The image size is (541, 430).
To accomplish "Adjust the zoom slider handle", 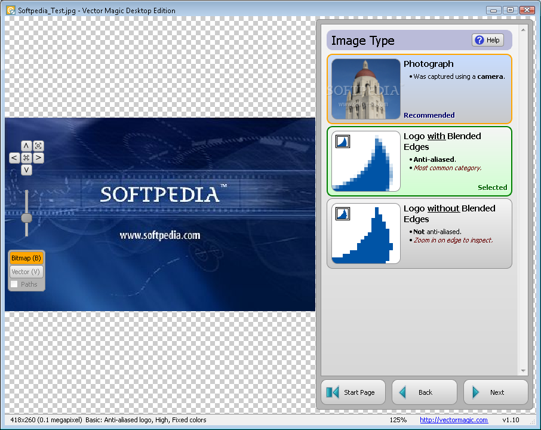I will pyautogui.click(x=26, y=218).
